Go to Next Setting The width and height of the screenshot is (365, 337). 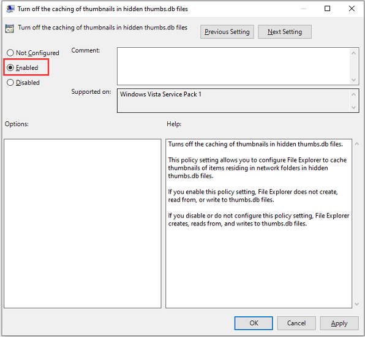tap(285, 32)
